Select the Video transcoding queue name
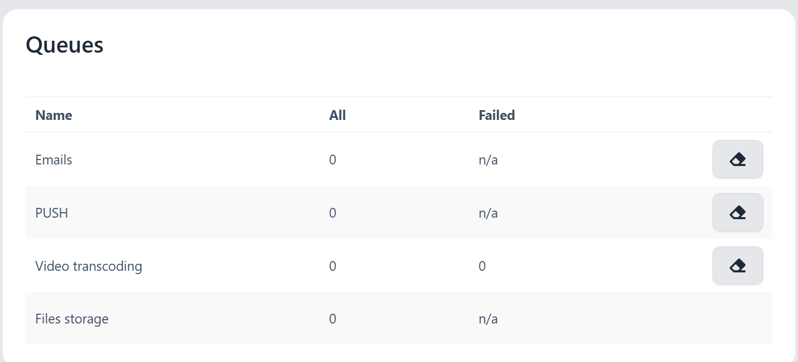Viewport: 798px width, 362px height. (x=89, y=266)
